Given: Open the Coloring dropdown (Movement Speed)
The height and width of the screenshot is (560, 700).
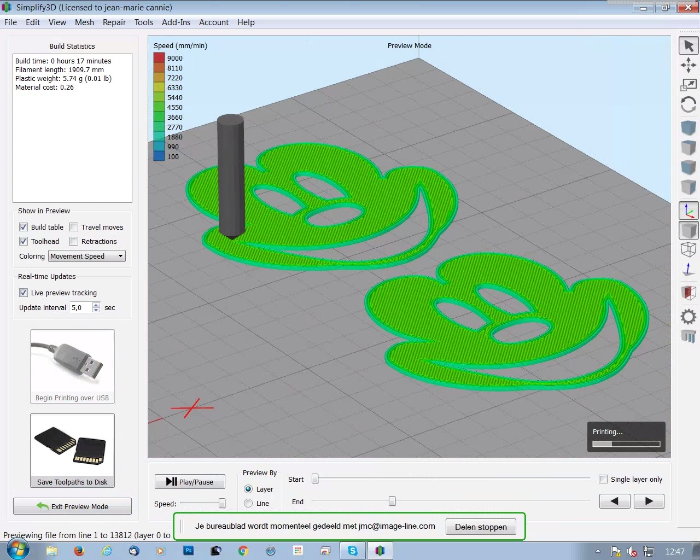Looking at the screenshot, I should point(87,256).
